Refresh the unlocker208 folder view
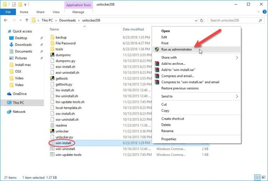Screen dimensions: 268x181 (x=202, y=20)
